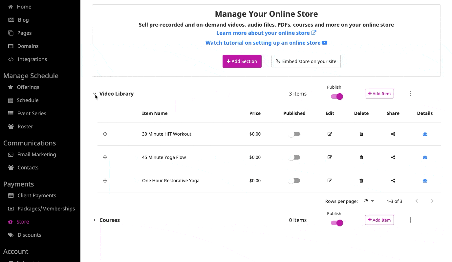The height and width of the screenshot is (262, 452).
Task: Toggle Publish switch for Video Library
Action: pos(337,97)
